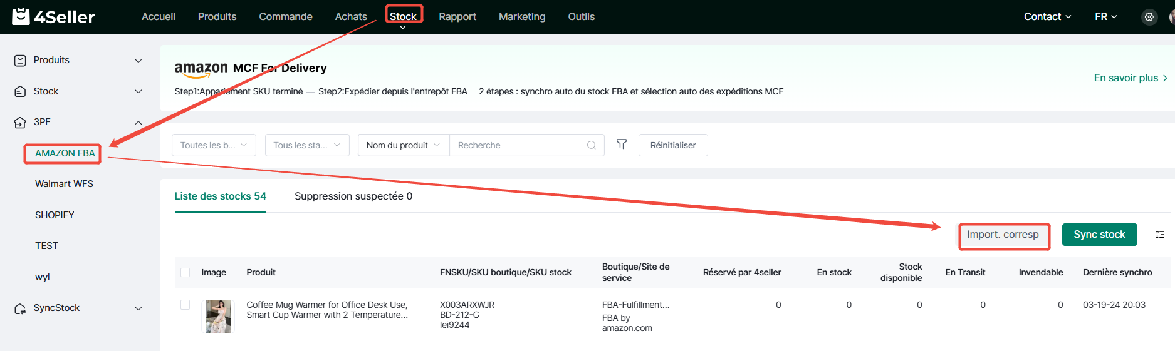The width and height of the screenshot is (1175, 351).
Task: Open column settings list icon
Action: tap(1159, 235)
